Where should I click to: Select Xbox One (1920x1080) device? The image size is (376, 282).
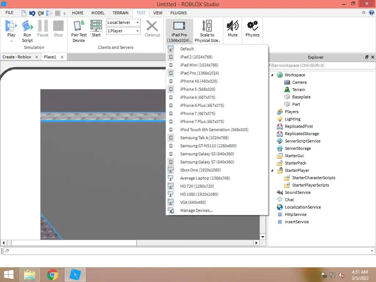click(x=217, y=170)
